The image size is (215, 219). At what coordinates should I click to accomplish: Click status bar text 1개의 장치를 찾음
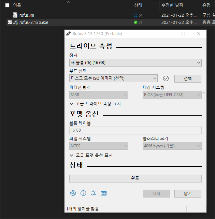point(83,209)
